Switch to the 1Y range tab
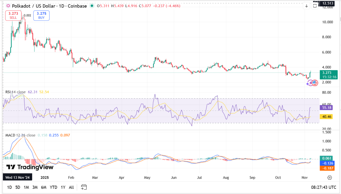Image resolution: width=341 pixels, height=194 pixels. 63,187
